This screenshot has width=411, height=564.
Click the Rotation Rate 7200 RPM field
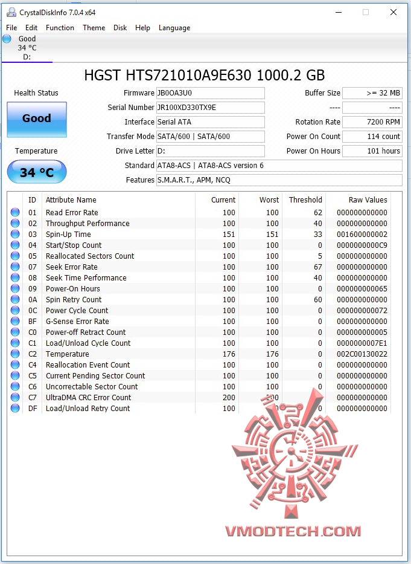(372, 122)
